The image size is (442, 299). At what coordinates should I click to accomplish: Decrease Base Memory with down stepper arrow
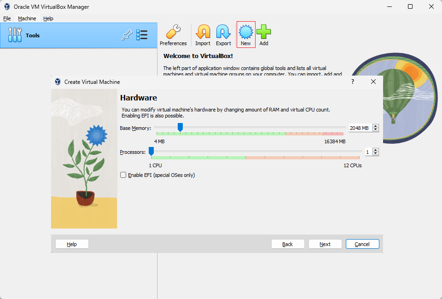[x=376, y=130]
